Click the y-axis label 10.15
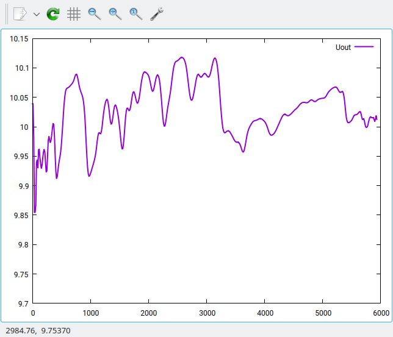The image size is (393, 337). tap(19, 39)
